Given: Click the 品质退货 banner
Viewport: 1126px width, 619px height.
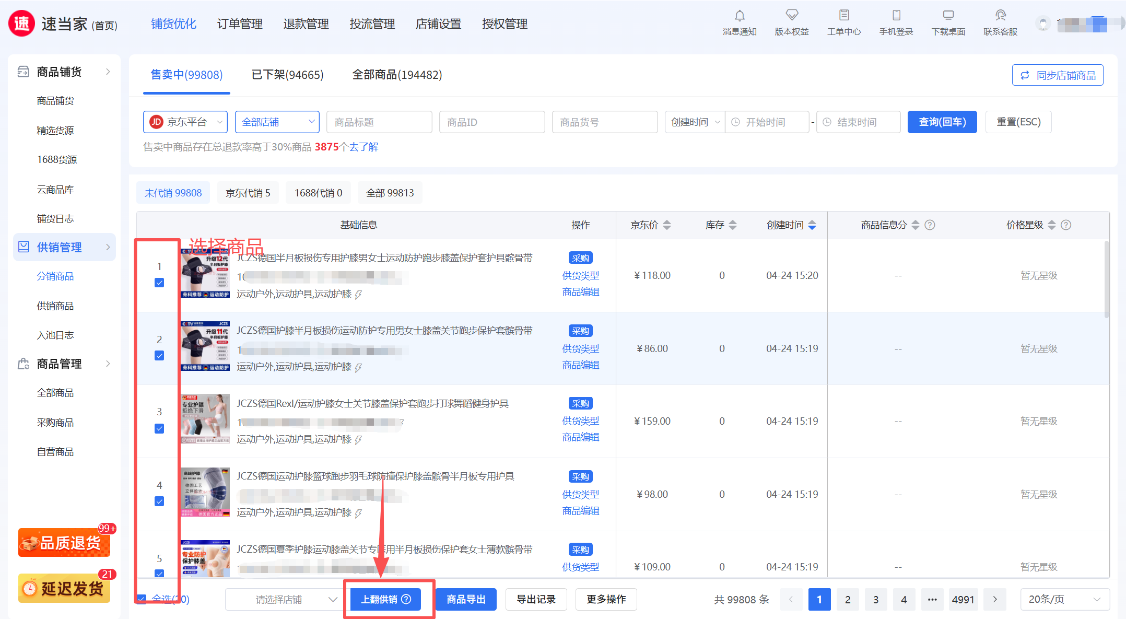Looking at the screenshot, I should [x=64, y=543].
